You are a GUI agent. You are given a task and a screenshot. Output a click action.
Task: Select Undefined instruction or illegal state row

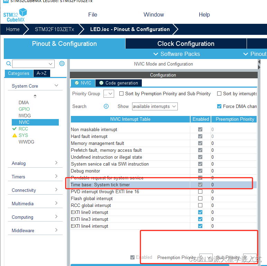tap(164, 157)
